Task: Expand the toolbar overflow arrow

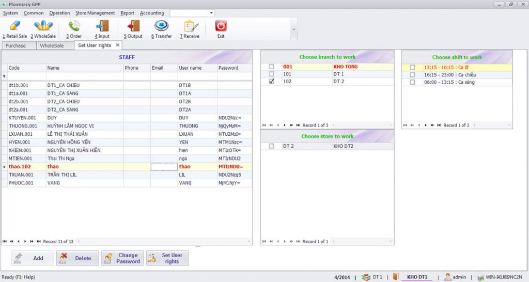Action: (x=293, y=29)
